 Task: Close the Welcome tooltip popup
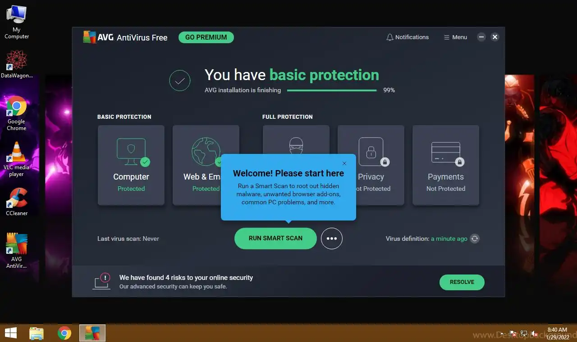[344, 163]
